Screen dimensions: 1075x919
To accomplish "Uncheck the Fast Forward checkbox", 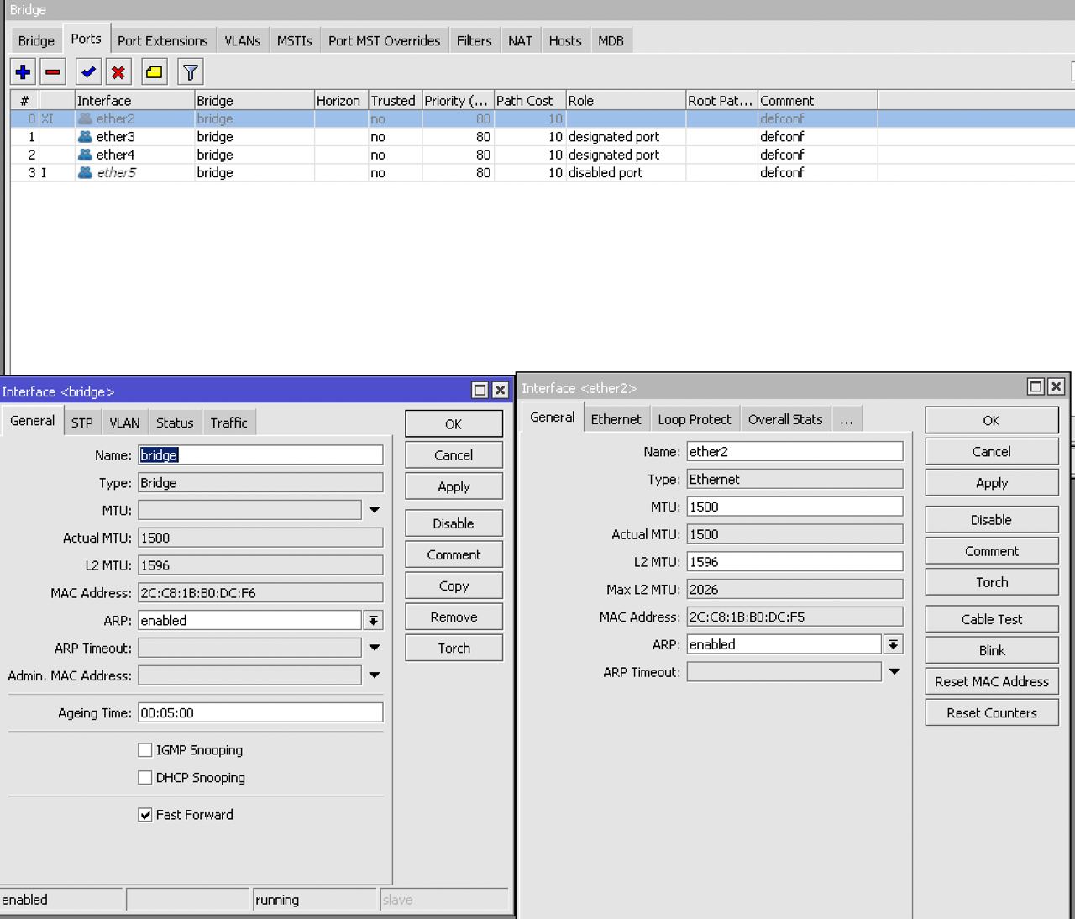I will 145,815.
